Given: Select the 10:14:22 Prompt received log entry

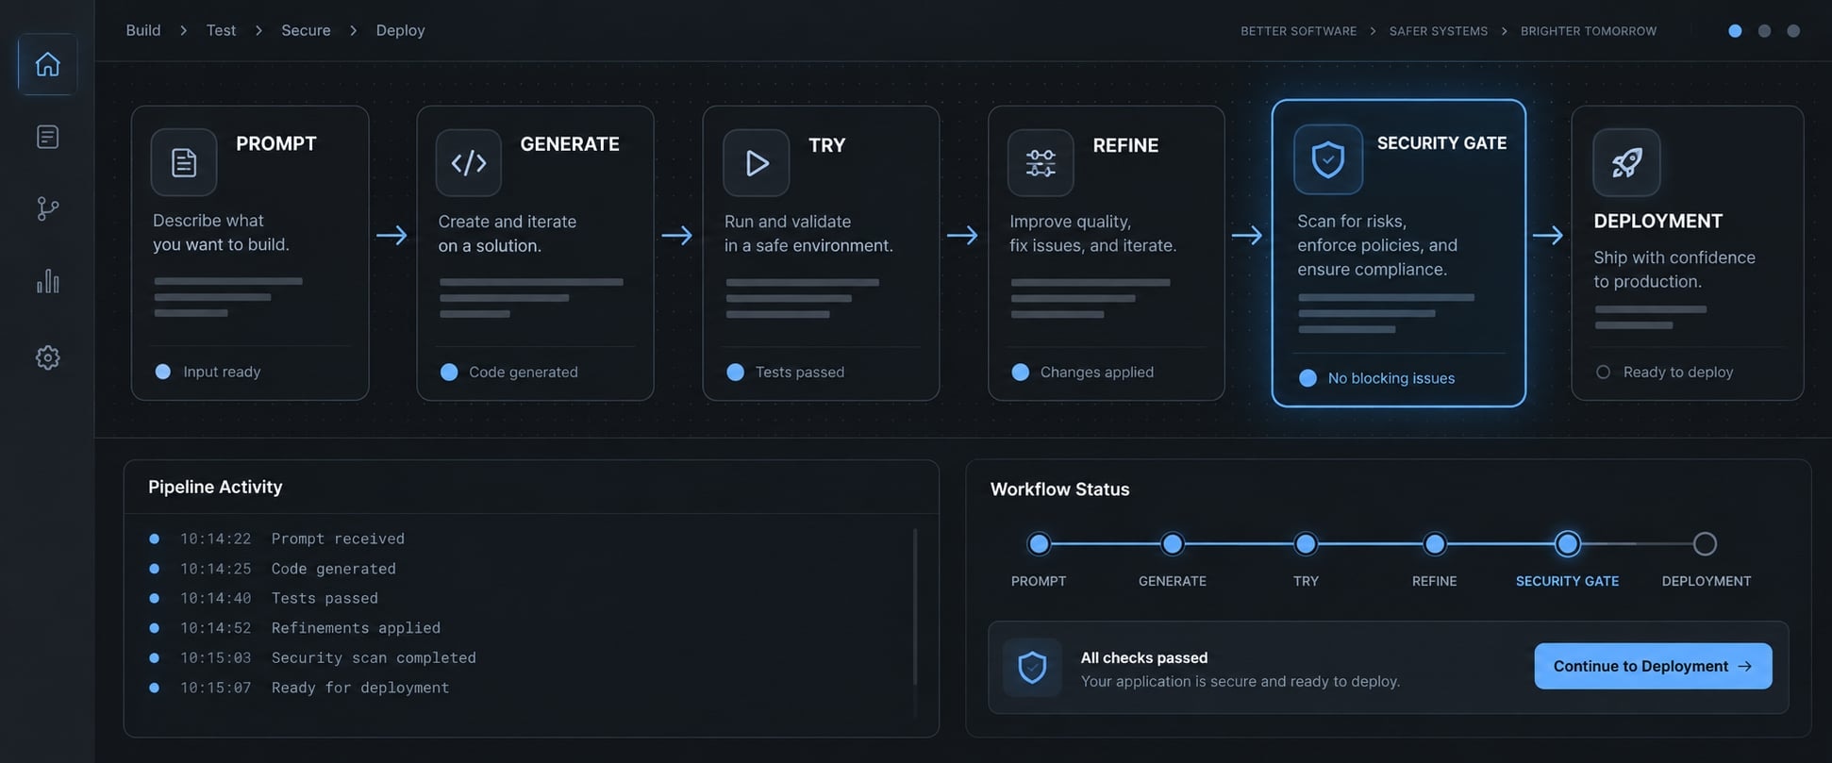Looking at the screenshot, I should coord(277,539).
